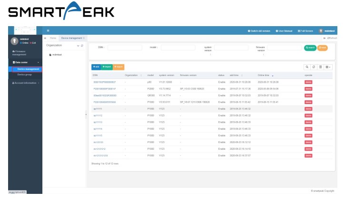Image resolution: width=345 pixels, height=201 pixels.
Task: Click the green search button
Action: 310,48
